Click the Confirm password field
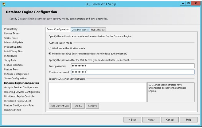This screenshot has height=128, width=202. click(133, 72)
